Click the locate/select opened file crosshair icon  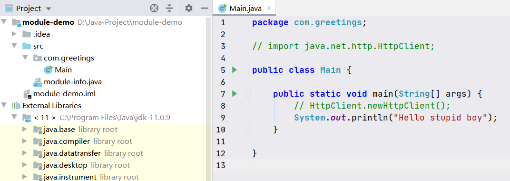click(x=154, y=8)
